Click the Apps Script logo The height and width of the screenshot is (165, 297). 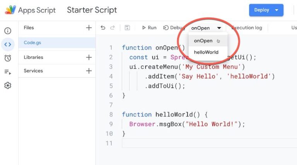tap(10, 10)
